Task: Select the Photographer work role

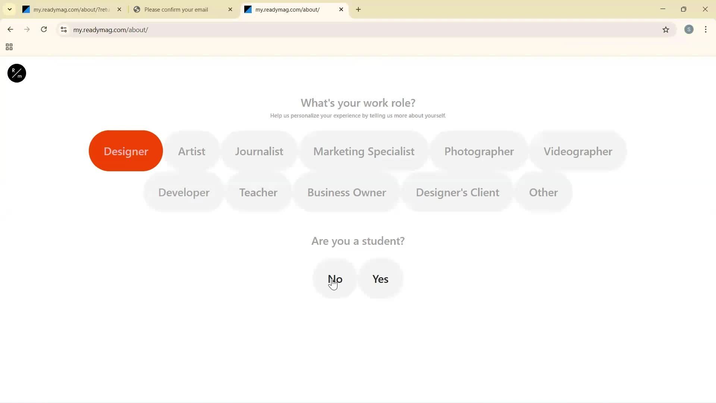Action: (x=479, y=151)
